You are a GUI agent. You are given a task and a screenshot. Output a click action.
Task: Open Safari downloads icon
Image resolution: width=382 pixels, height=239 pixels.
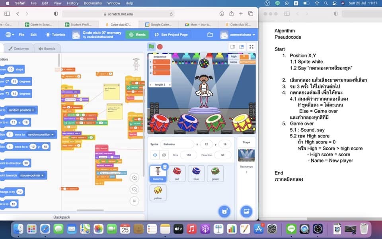(222, 14)
